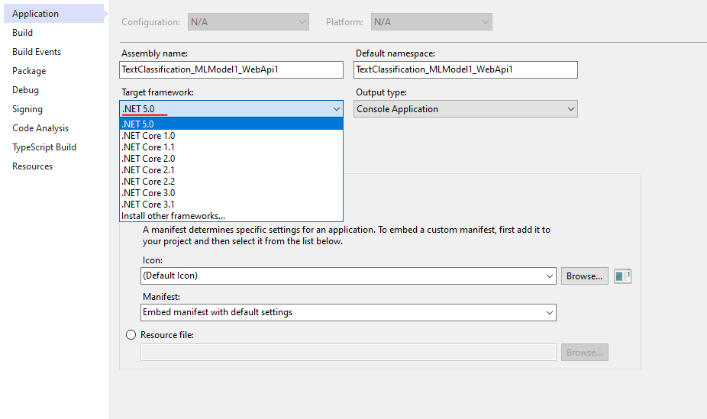This screenshot has width=707, height=419.
Task: Click the icon preview image beside Browse
Action: 622,276
